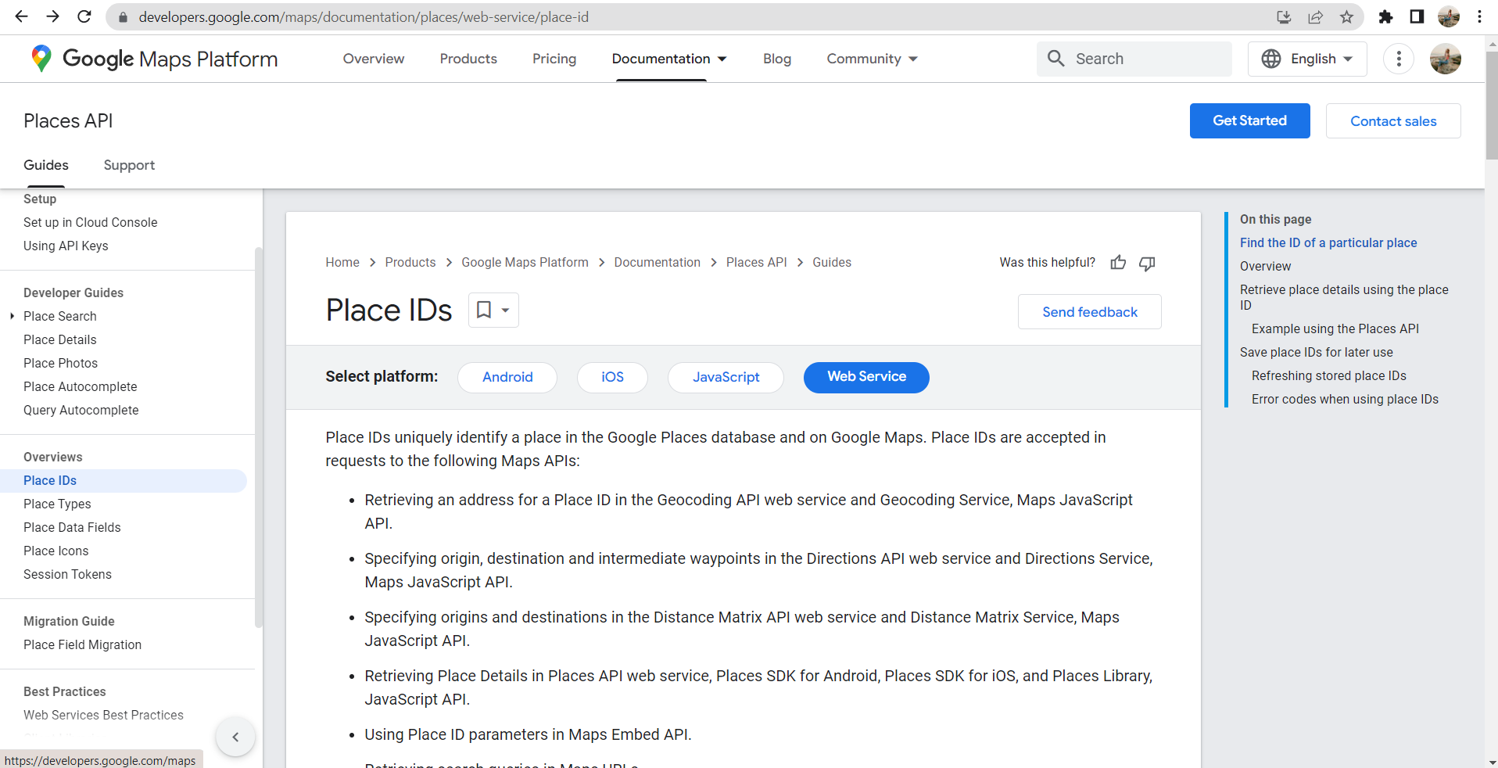Collapse the left navigation with the arrow button
The width and height of the screenshot is (1498, 768).
[235, 737]
